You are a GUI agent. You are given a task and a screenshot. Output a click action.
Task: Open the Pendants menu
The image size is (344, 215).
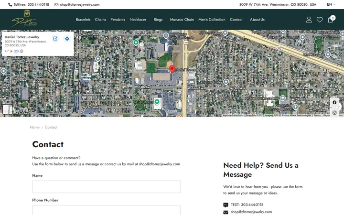tap(118, 20)
